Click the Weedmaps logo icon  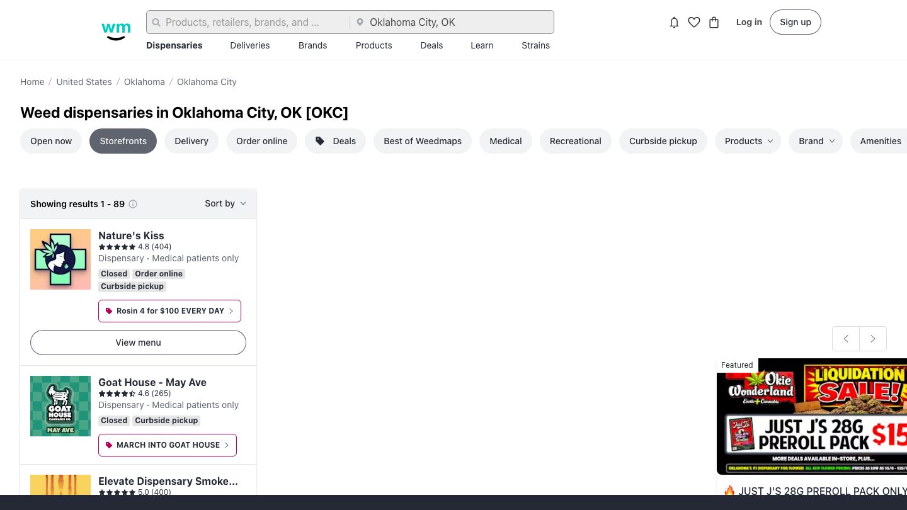[x=116, y=30]
